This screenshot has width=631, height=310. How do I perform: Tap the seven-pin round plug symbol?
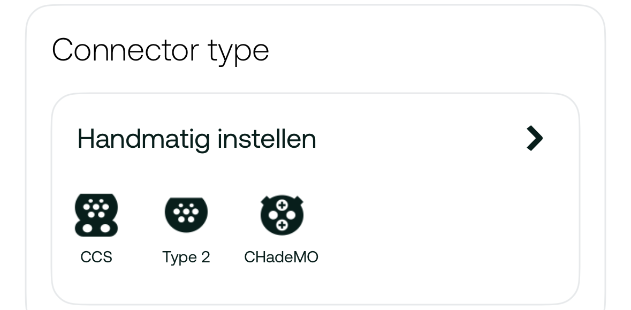pos(186,215)
